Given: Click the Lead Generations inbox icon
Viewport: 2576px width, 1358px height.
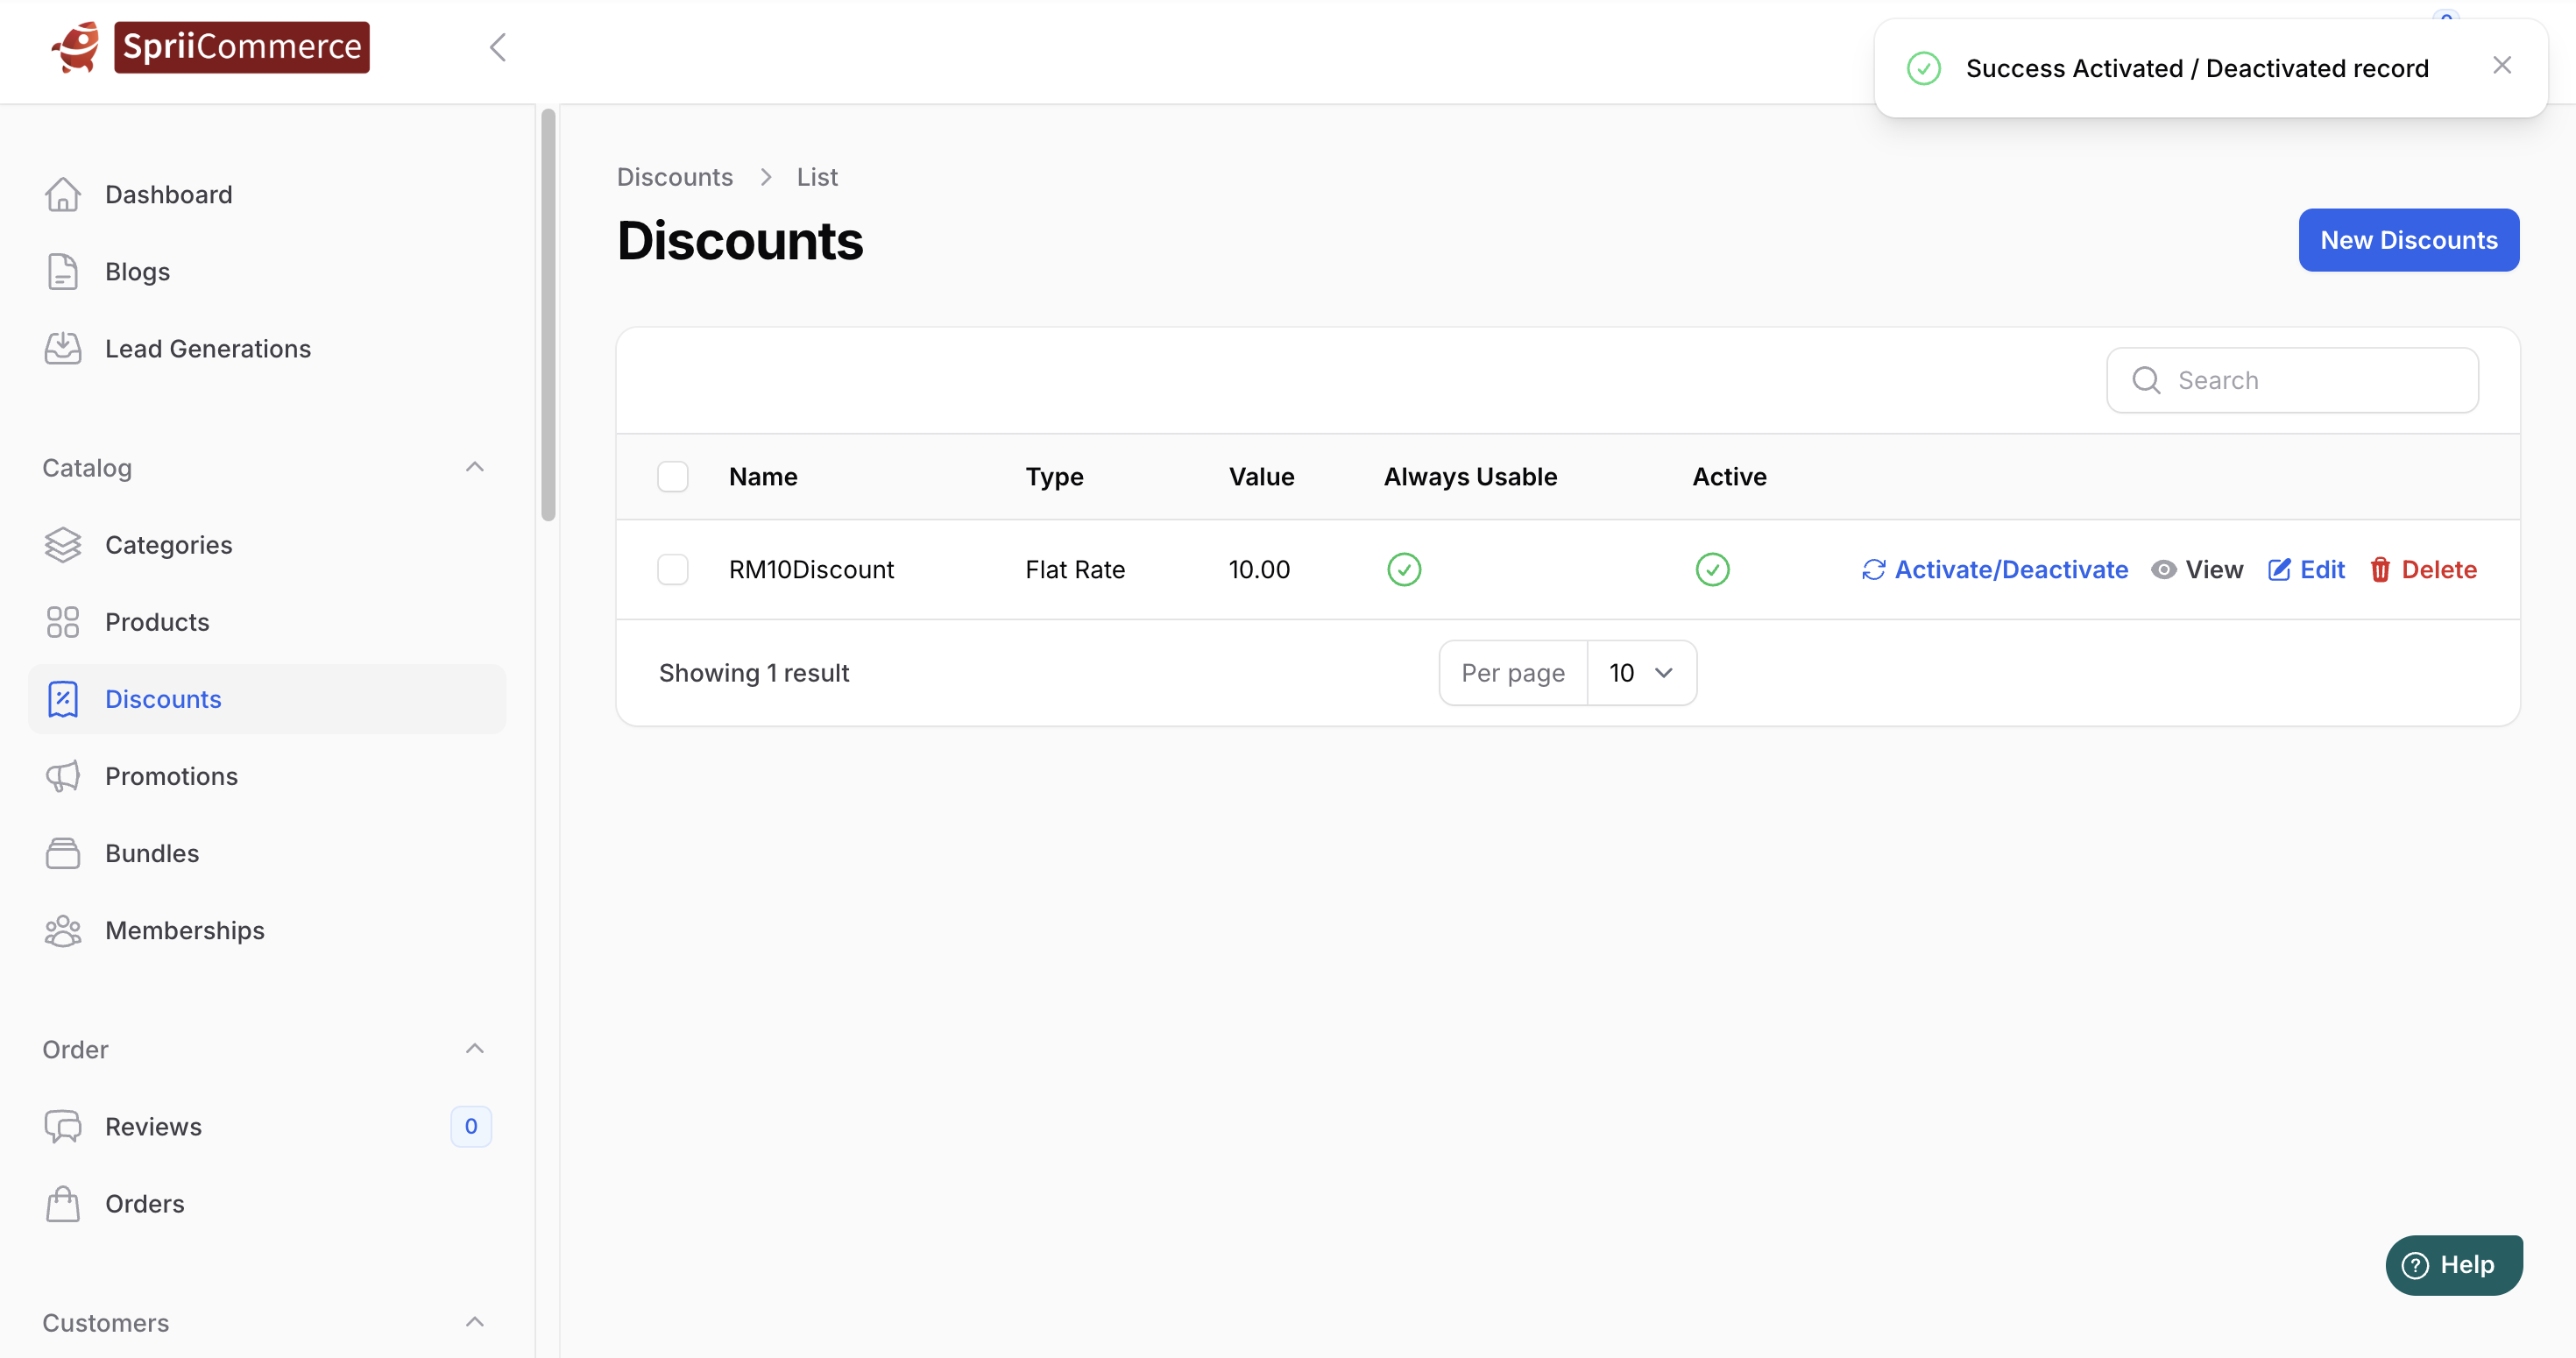Looking at the screenshot, I should tap(62, 348).
